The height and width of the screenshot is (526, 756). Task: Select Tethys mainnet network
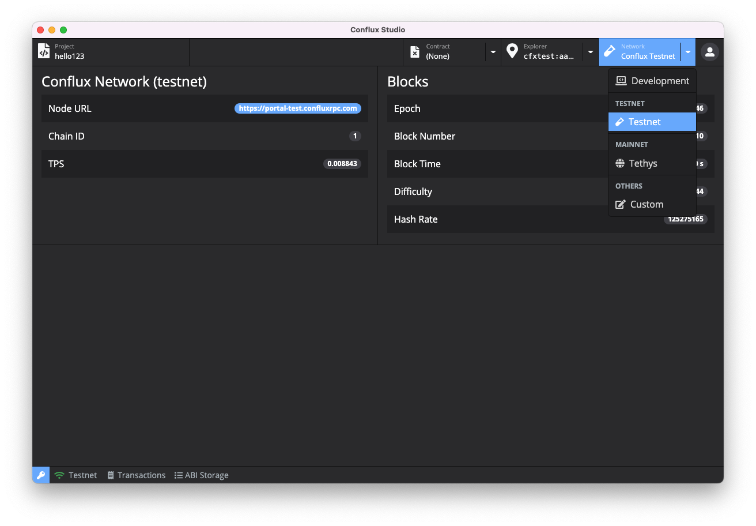tap(652, 163)
